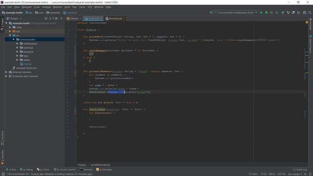Open the Project view selector dropdown
Screen dimensions: 313x176
click(14, 19)
